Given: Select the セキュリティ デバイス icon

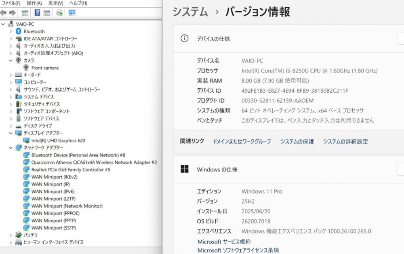Looking at the screenshot, I should point(19,104).
